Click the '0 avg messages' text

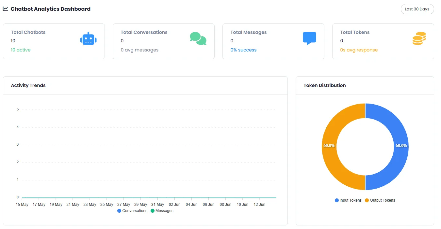[x=139, y=50]
